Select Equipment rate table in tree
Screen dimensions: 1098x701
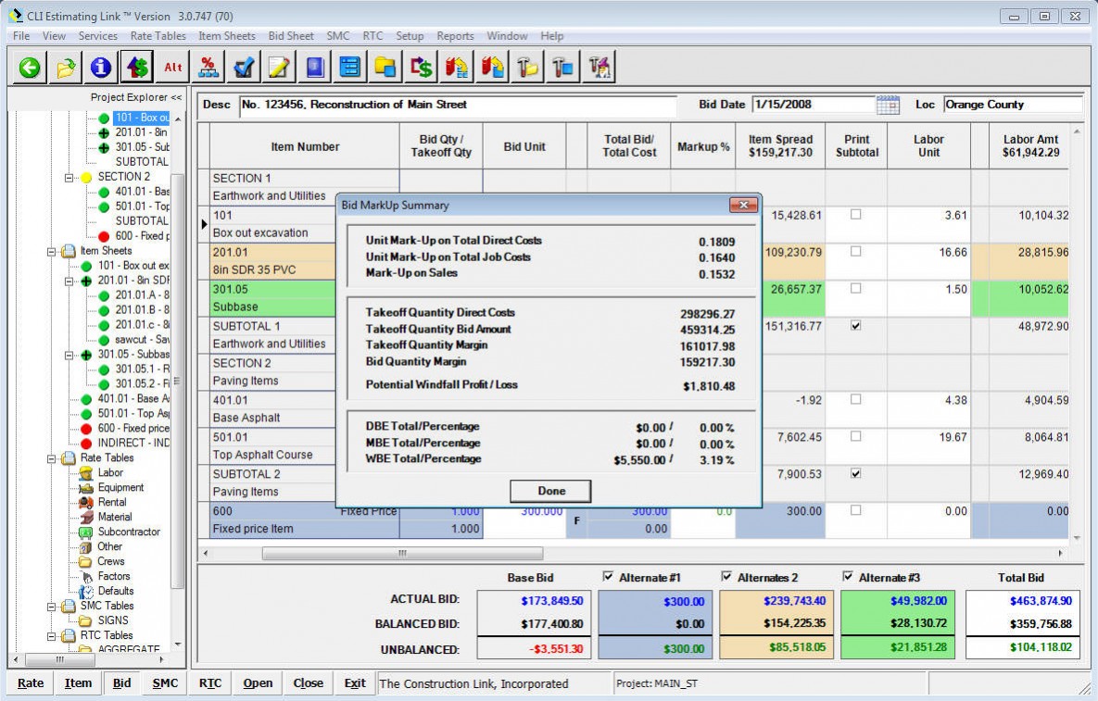pos(120,488)
